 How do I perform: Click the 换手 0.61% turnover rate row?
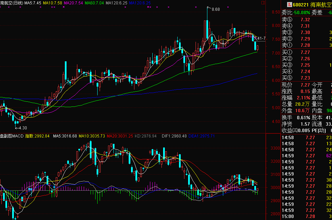(x=296, y=118)
